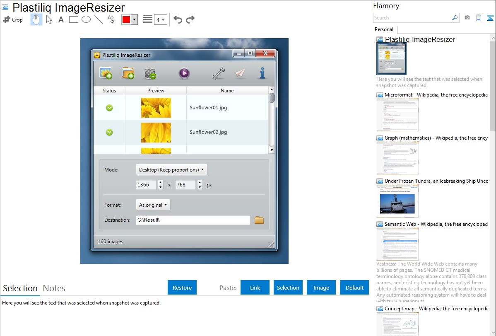Undo the last annotation
This screenshot has height=336, width=496.
tap(178, 19)
